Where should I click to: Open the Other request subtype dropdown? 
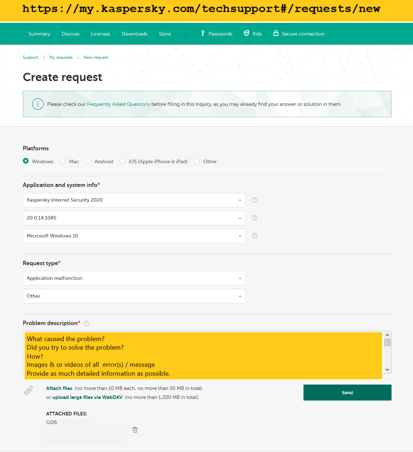134,296
